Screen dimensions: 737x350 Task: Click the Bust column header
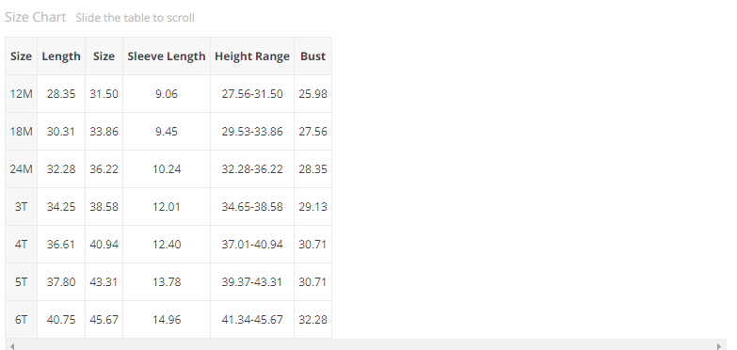point(313,56)
